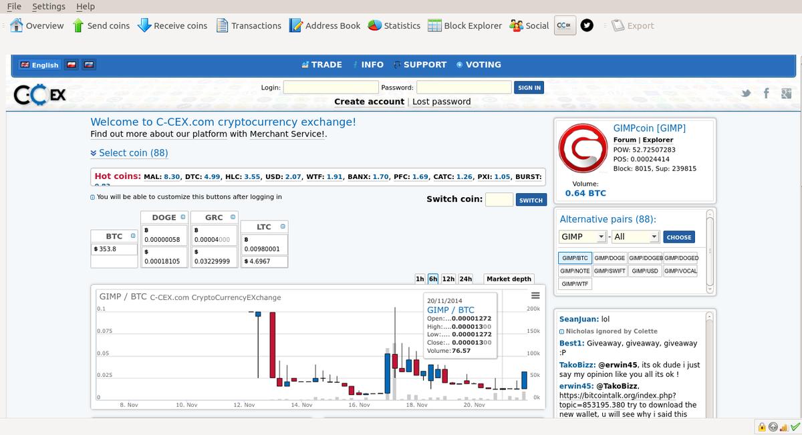Select the GIMP/USD pair
The height and width of the screenshot is (435, 802).
645,271
